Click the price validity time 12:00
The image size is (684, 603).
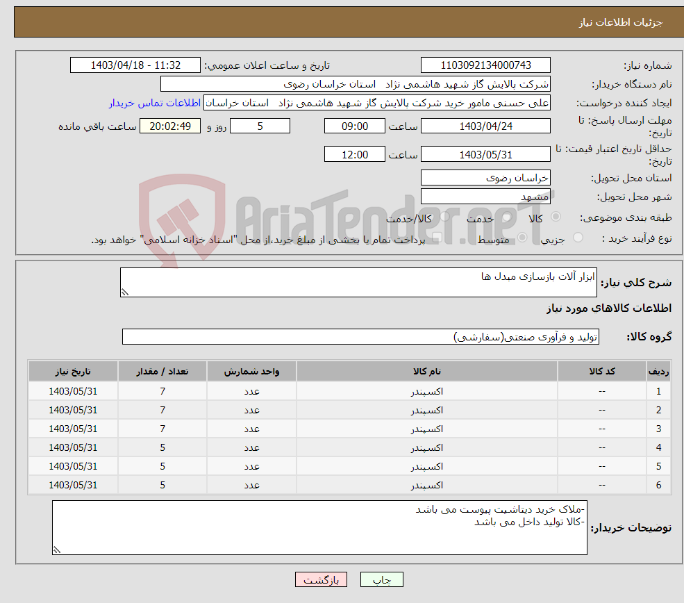(355, 154)
